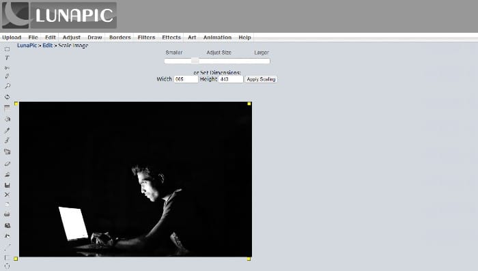Image resolution: width=478 pixels, height=271 pixels.
Task: Select the Paint Brush tool
Action: [x=7, y=140]
